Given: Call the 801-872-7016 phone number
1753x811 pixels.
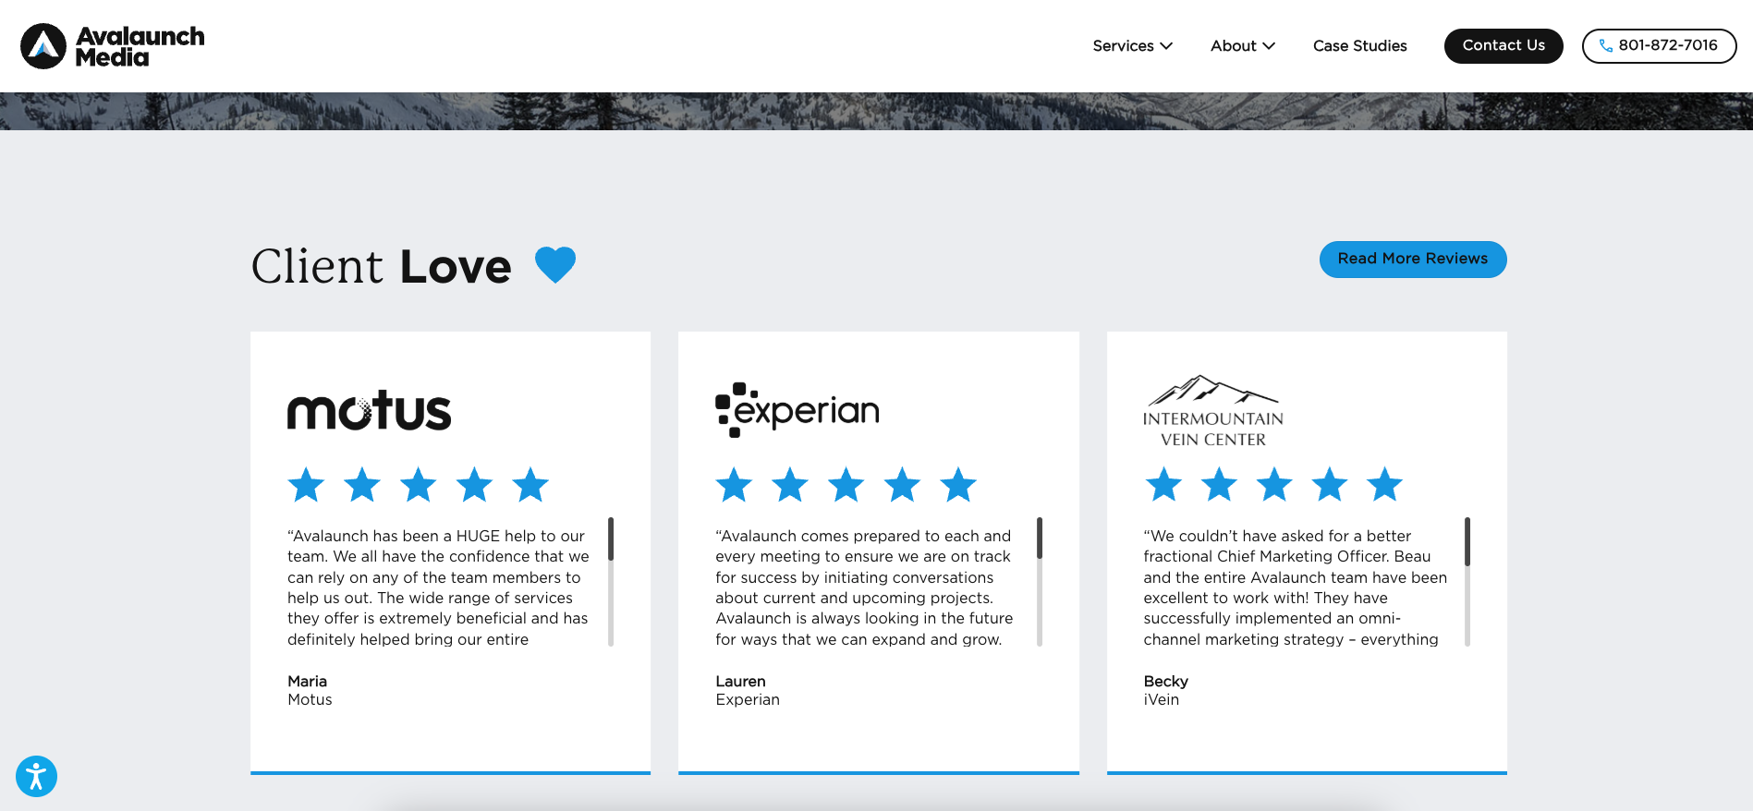Looking at the screenshot, I should tap(1667, 46).
